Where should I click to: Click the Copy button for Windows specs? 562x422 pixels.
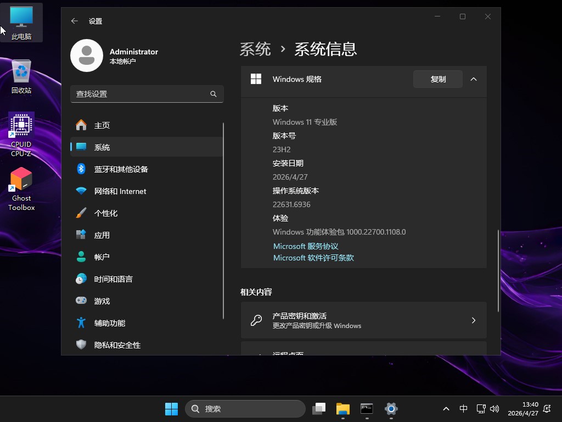(x=438, y=79)
